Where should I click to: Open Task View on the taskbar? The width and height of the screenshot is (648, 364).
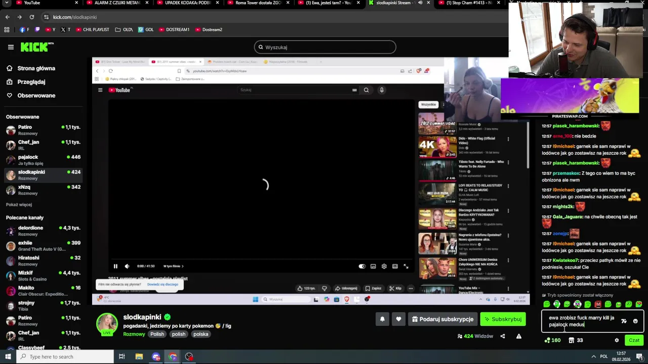pos(122,356)
